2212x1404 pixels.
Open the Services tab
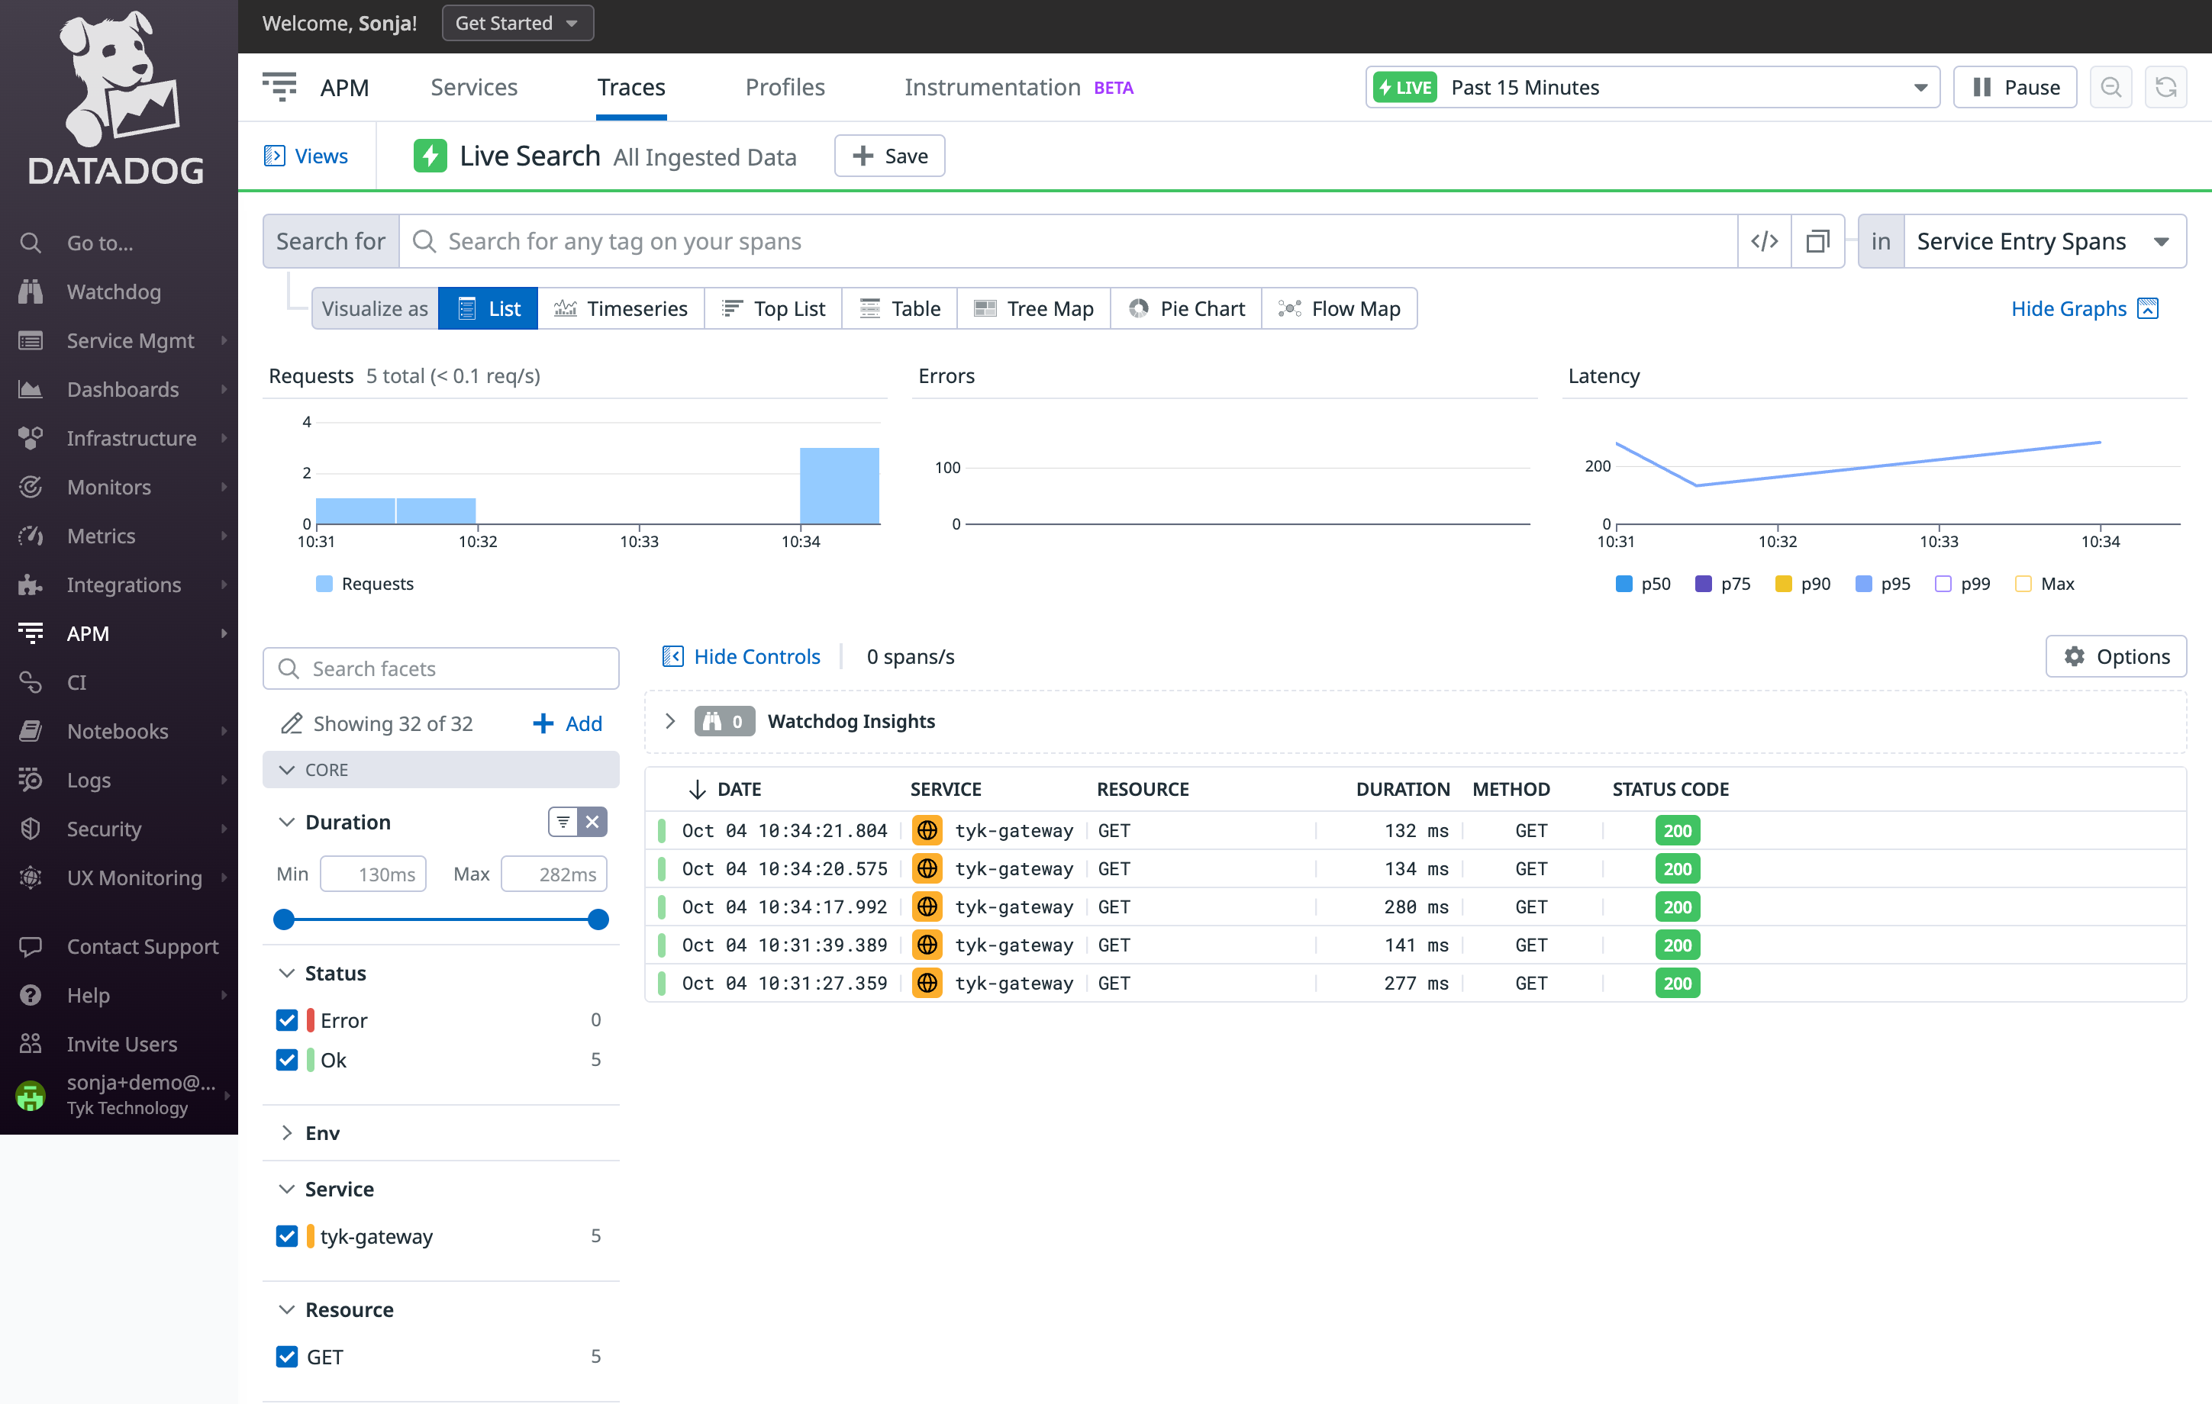point(473,86)
